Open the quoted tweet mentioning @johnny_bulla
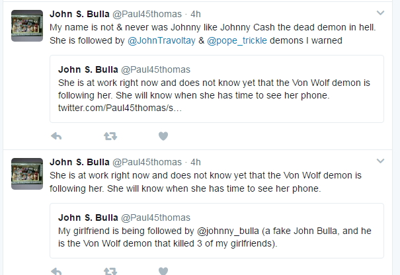400x275 pixels. pyautogui.click(x=217, y=231)
